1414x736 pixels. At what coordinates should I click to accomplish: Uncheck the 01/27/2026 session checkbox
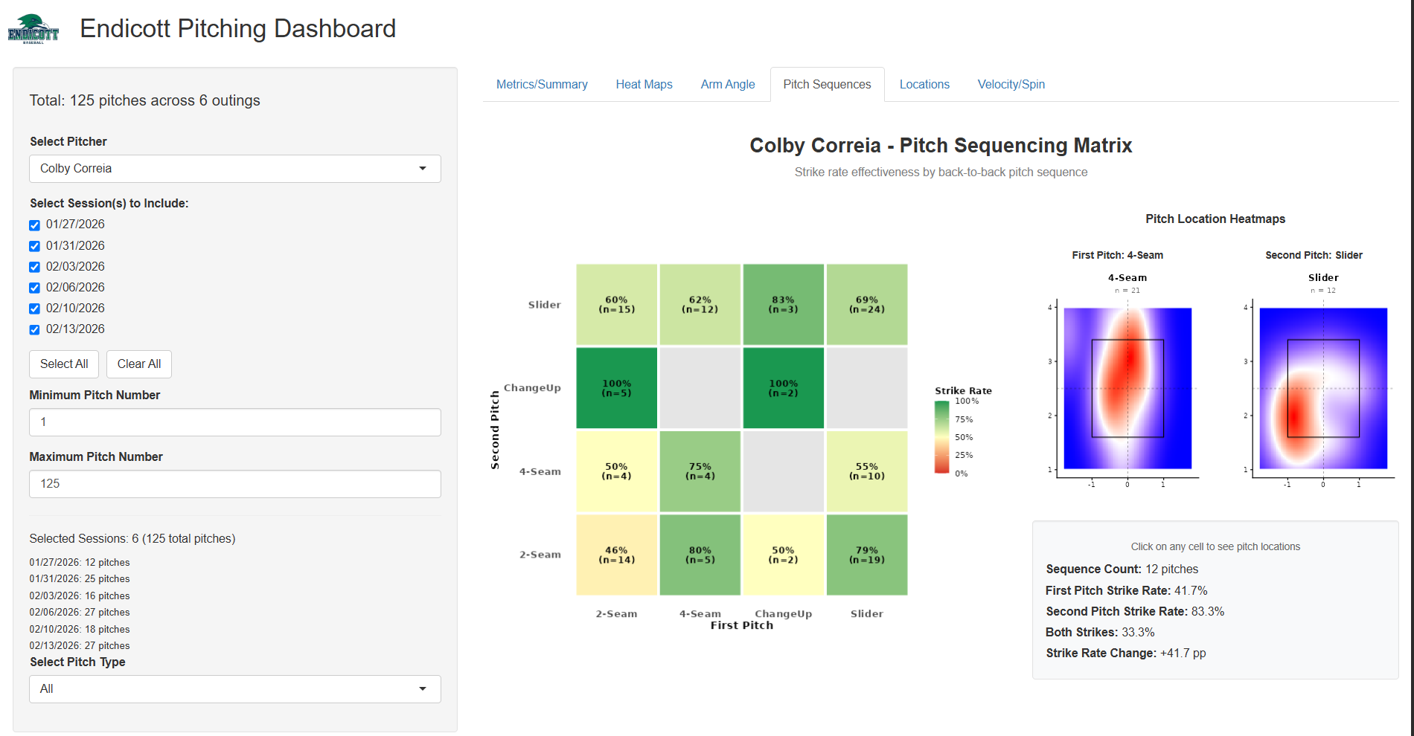pyautogui.click(x=34, y=225)
